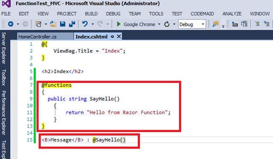Screen dimensions: 273x159
Task: Open toolbar overflow options arrow
Action: pos(223,26)
